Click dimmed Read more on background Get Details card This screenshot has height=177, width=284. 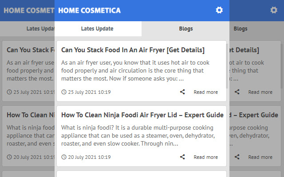(260, 92)
